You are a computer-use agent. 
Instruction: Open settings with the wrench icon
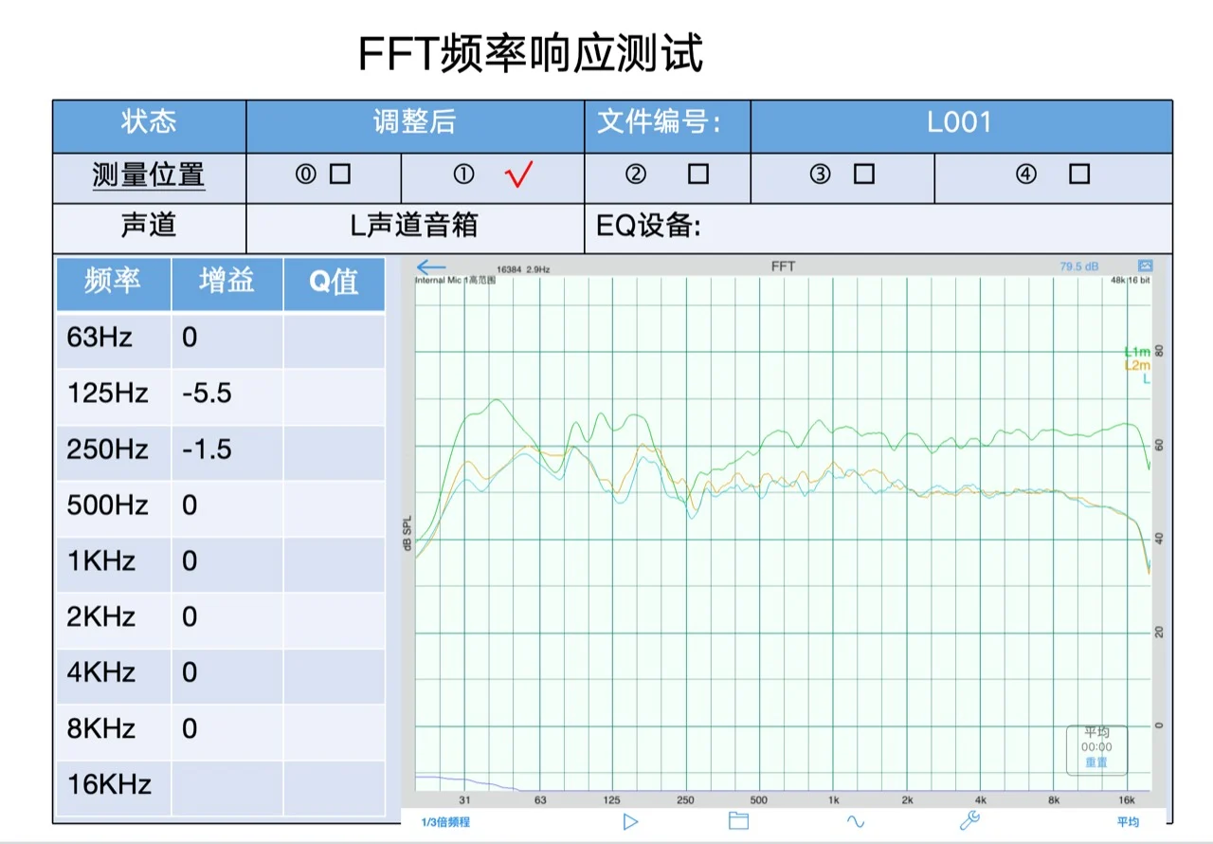click(969, 820)
